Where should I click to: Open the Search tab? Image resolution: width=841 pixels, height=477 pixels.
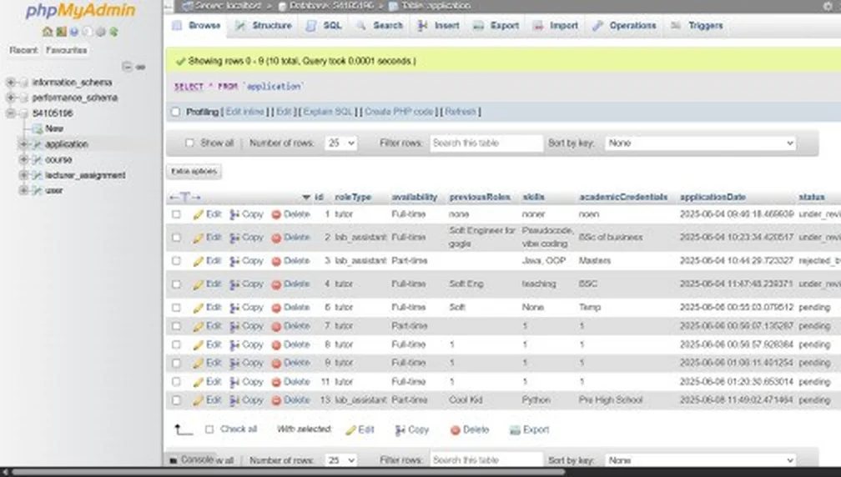[380, 25]
